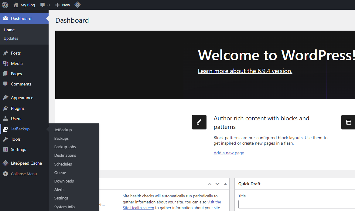Click the Quick Draft widget heading
This screenshot has width=355, height=211.
click(249, 184)
